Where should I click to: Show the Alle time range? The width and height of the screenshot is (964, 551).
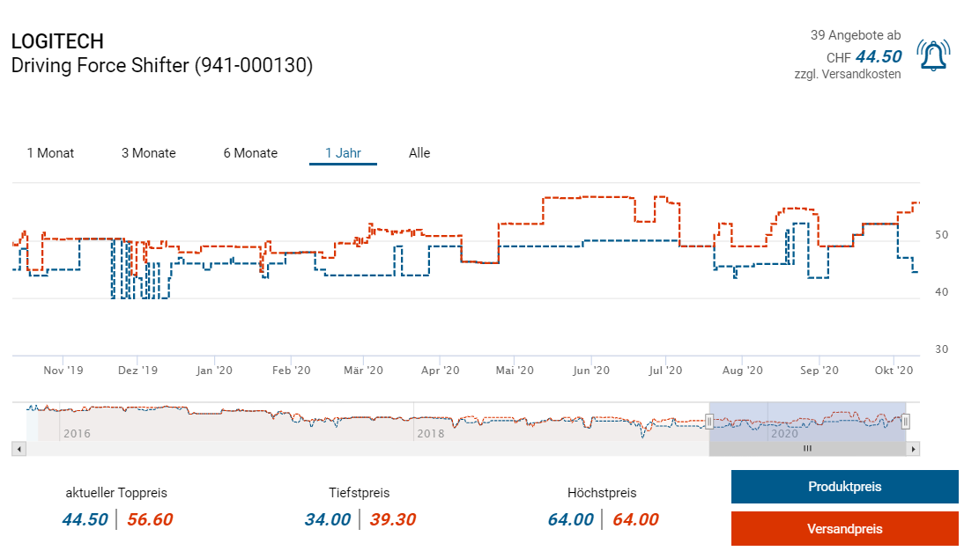(419, 153)
